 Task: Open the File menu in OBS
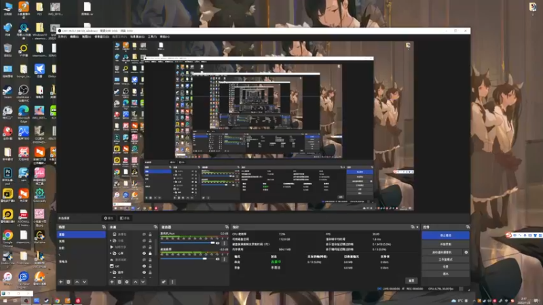coord(62,37)
